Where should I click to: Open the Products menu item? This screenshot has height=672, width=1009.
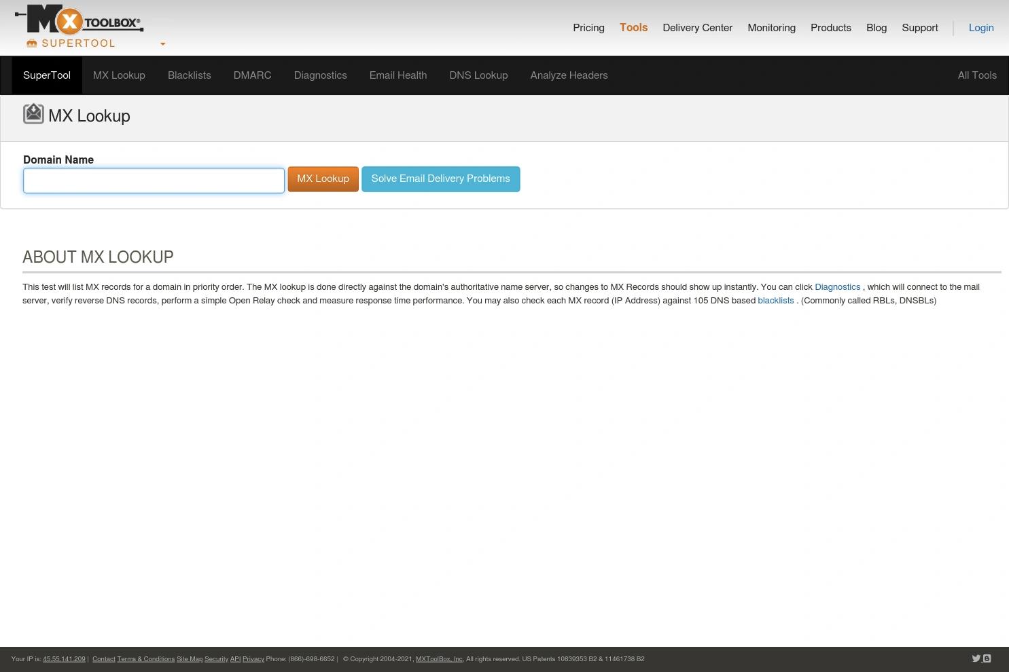coord(831,28)
